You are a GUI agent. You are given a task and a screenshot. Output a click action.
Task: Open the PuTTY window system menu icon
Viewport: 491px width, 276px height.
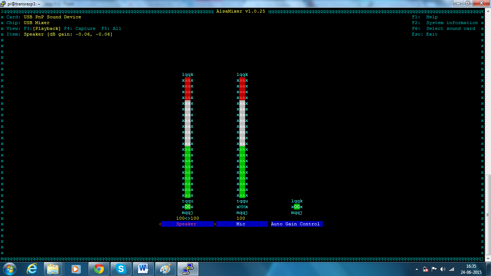coord(3,4)
